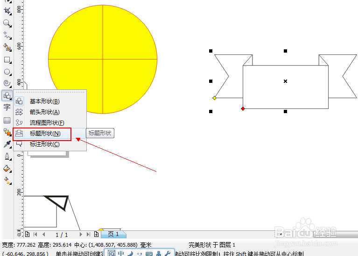The image size is (358, 256).
Task: Click the 宽度: 777.262 status text
Action: (x=19, y=245)
